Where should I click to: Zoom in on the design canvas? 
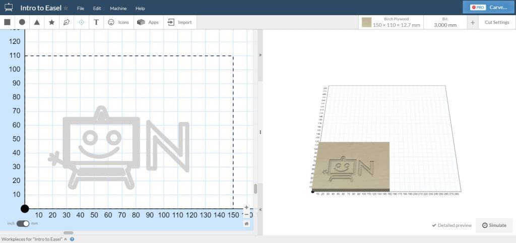(x=246, y=207)
